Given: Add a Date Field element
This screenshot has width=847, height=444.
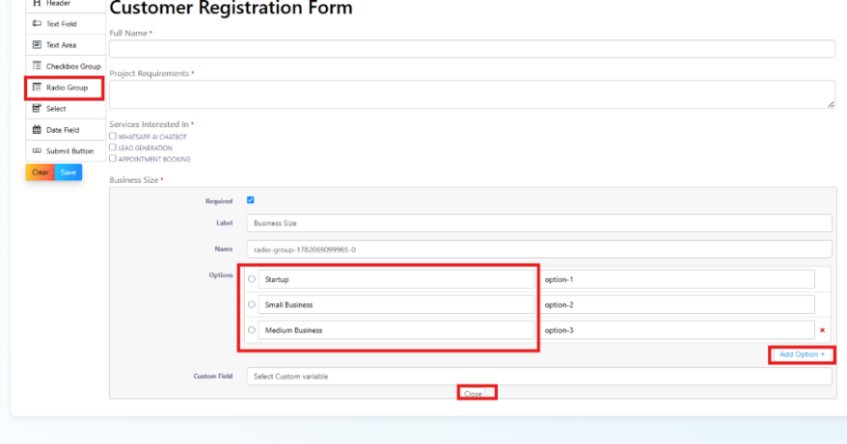Looking at the screenshot, I should [66, 129].
